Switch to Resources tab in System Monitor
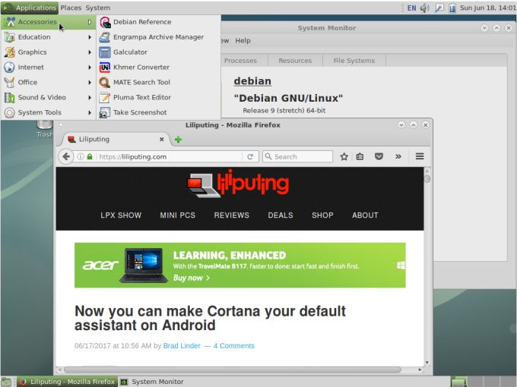This screenshot has height=387, width=517. [x=295, y=61]
